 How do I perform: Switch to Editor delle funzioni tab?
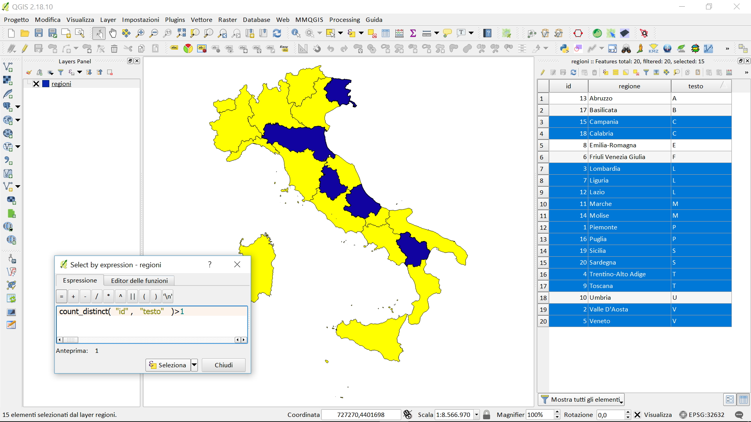pos(139,281)
